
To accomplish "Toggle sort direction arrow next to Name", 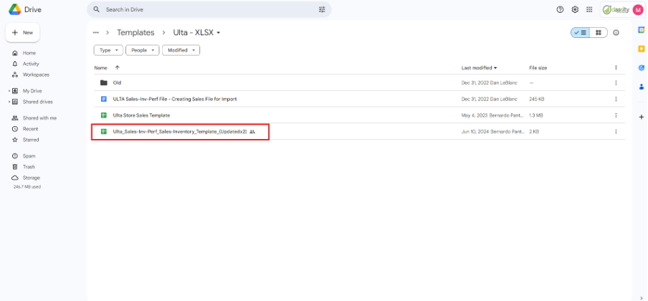I will (117, 67).
